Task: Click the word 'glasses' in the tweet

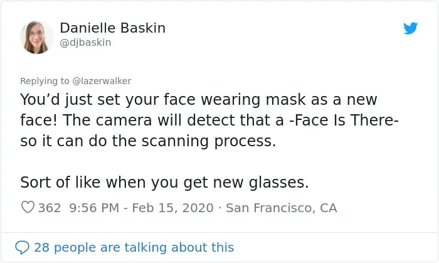Action: point(277,183)
